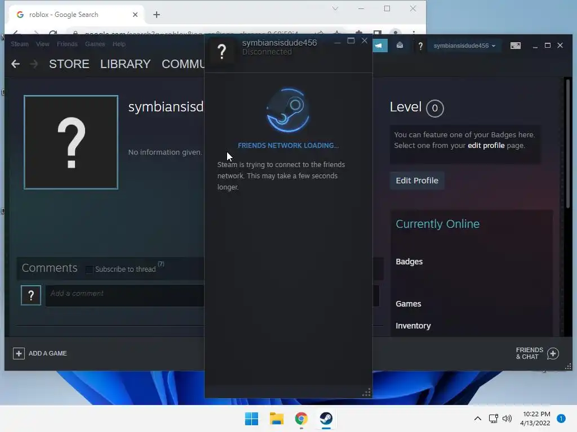
Task: Click 'FRIENDS NETWORK LOADING...' text
Action: pyautogui.click(x=288, y=146)
